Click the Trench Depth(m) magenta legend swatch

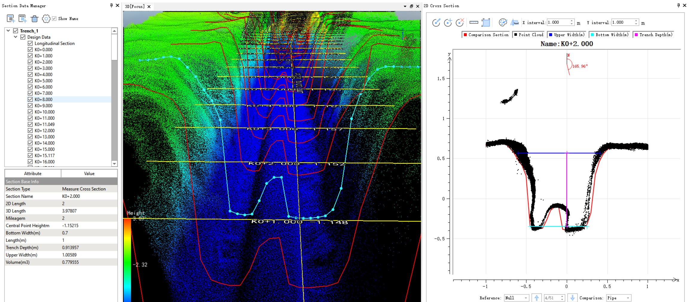point(636,35)
